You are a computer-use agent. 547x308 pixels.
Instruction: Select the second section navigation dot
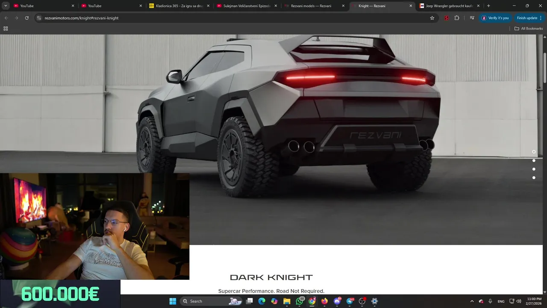tap(534, 160)
